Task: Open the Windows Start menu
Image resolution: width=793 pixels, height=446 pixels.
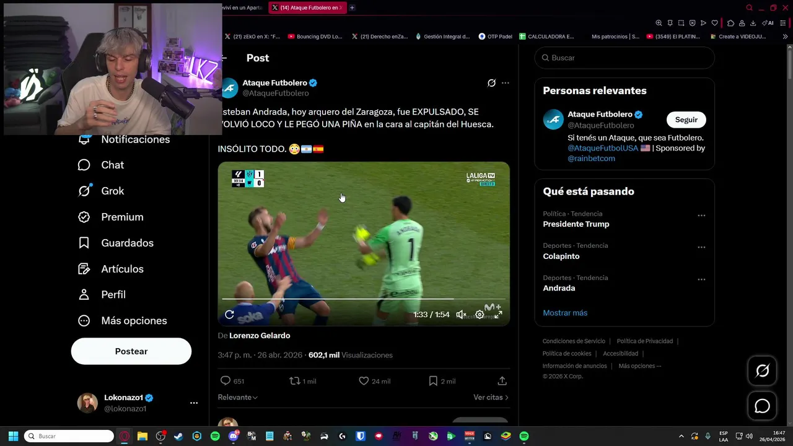Action: pyautogui.click(x=13, y=436)
